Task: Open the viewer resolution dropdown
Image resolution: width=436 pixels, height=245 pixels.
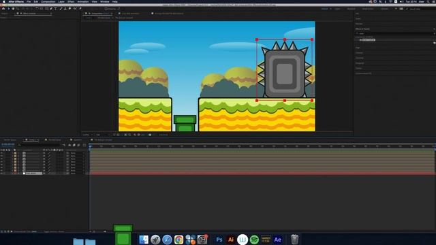Action: click(x=103, y=135)
